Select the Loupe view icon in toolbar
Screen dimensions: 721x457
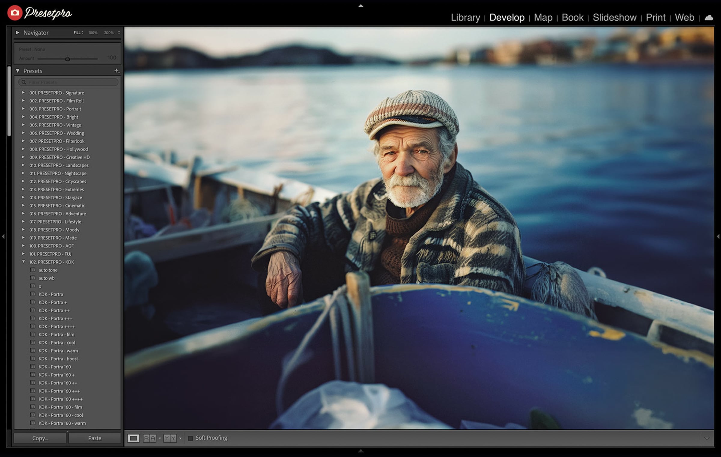(x=133, y=438)
